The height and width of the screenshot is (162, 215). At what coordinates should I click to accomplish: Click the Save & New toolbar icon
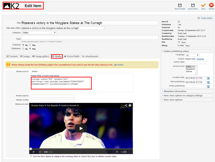[193, 5]
